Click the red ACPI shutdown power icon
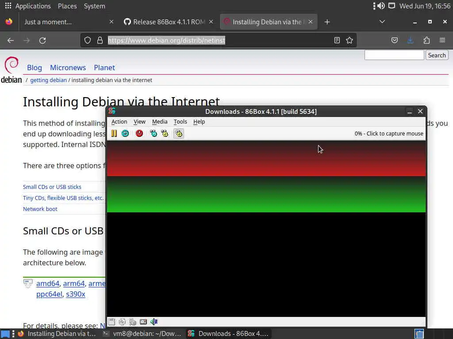The height and width of the screenshot is (339, 453). pyautogui.click(x=139, y=133)
